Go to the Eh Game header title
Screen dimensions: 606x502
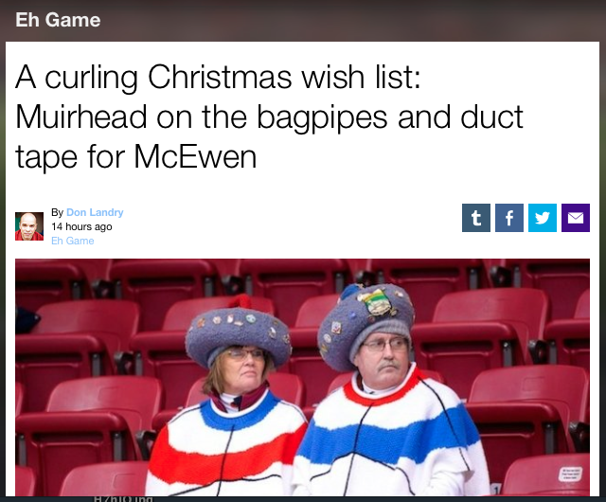pos(58,20)
